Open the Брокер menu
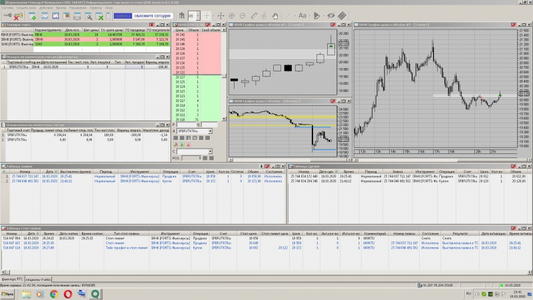Screen dimensions: 533x300 click(x=61, y=7)
